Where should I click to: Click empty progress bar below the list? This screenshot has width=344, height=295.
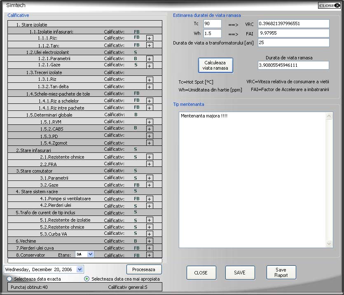(x=85, y=260)
